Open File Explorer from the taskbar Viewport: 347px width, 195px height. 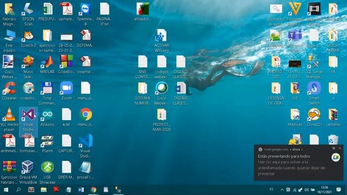click(x=43, y=190)
